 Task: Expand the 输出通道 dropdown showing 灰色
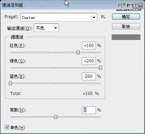(x=46, y=28)
